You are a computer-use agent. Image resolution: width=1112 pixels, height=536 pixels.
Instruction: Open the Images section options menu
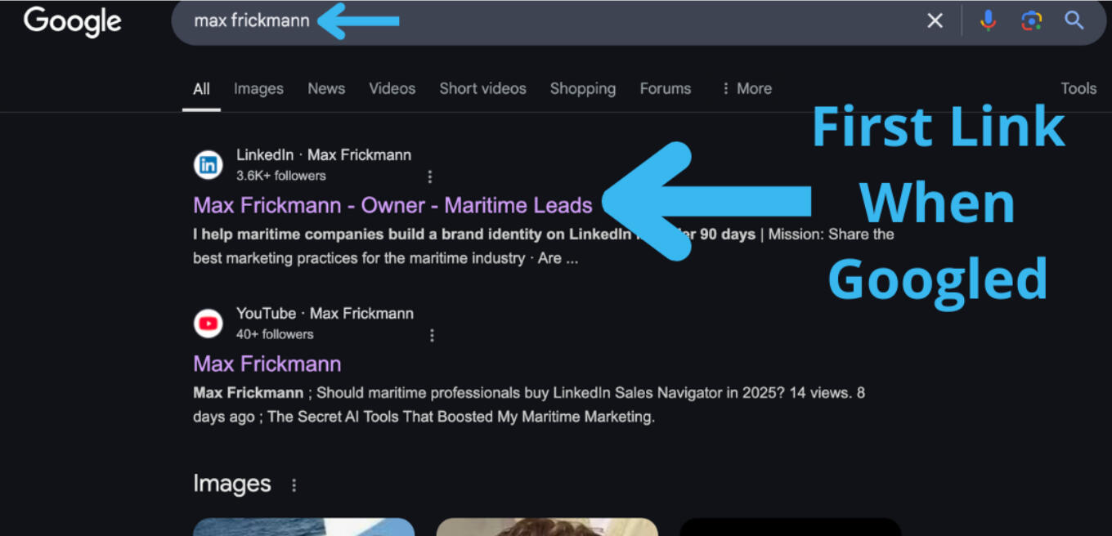[294, 485]
